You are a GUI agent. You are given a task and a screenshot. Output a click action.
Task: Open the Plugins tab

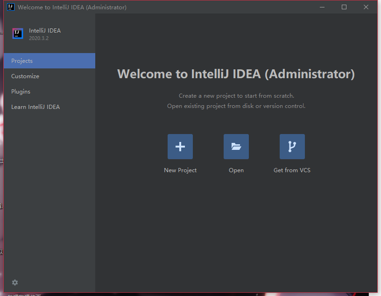[x=49, y=92]
